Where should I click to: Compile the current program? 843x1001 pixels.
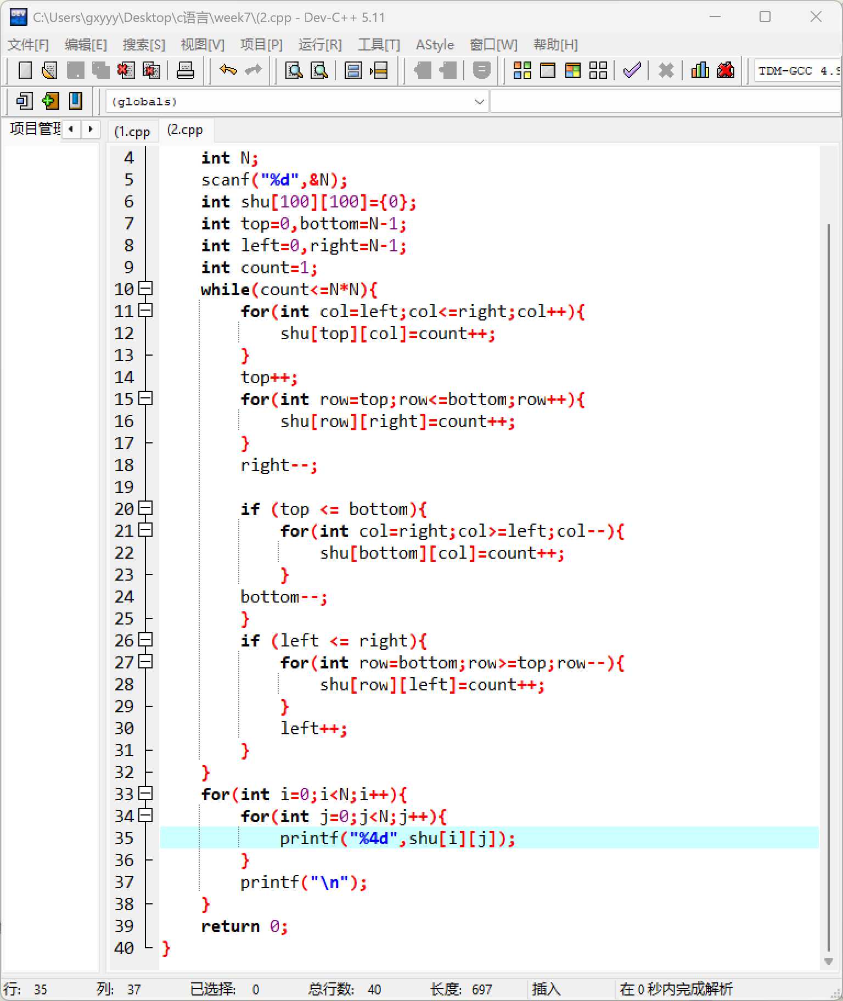coord(522,70)
